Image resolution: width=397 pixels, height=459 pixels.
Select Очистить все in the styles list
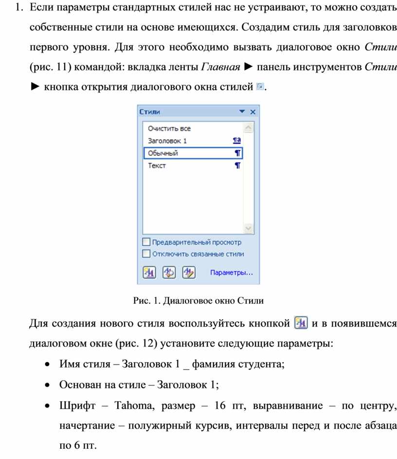(x=193, y=129)
